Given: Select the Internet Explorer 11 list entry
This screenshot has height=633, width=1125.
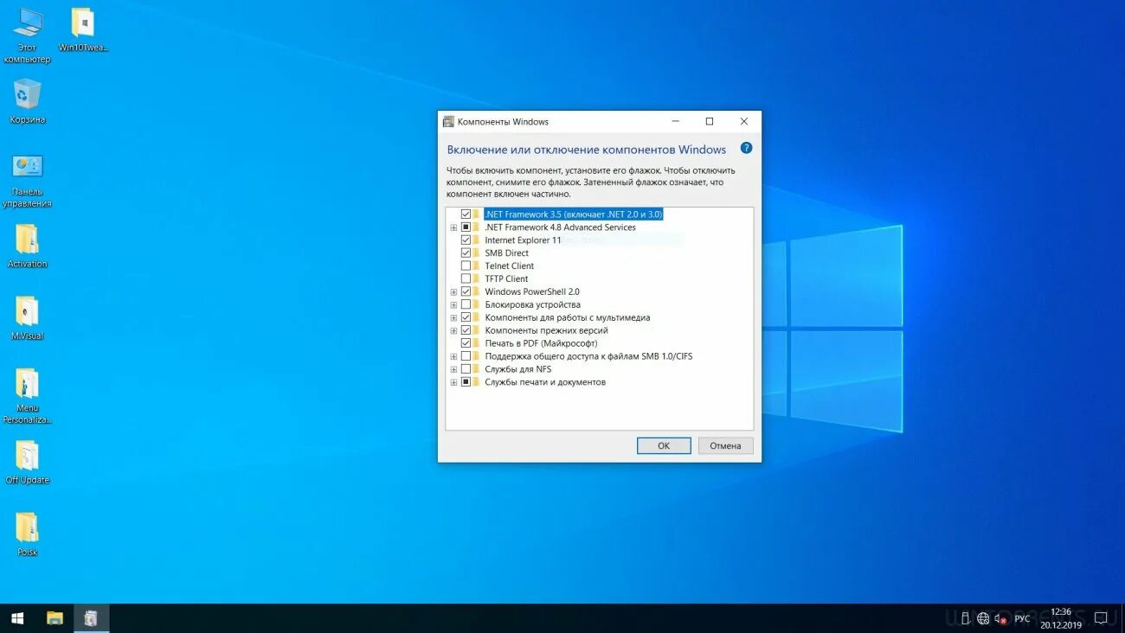Looking at the screenshot, I should pos(523,240).
